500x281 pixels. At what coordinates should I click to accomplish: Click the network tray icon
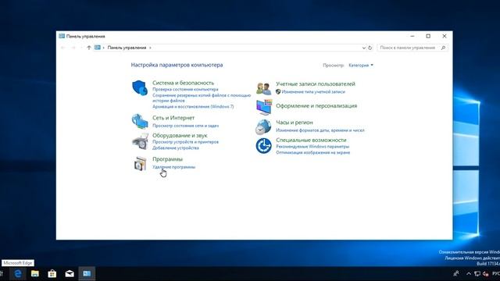pos(477,274)
